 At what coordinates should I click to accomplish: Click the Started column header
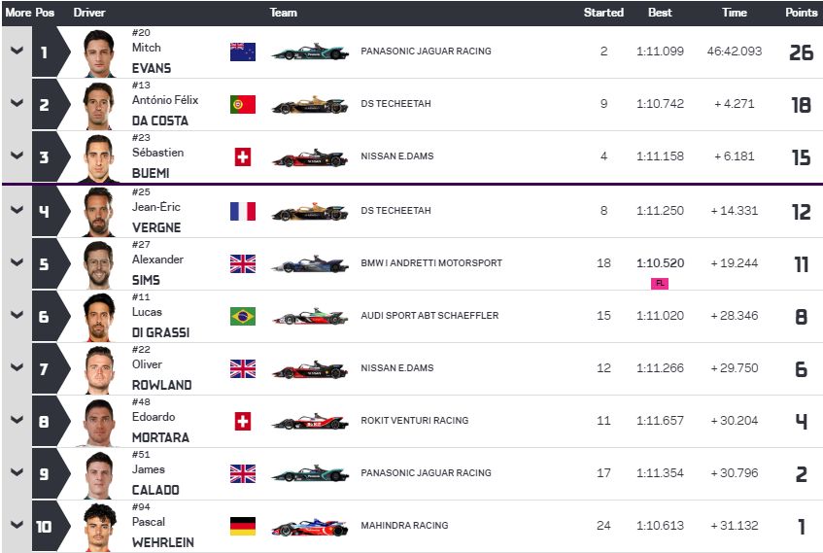pyautogui.click(x=603, y=12)
